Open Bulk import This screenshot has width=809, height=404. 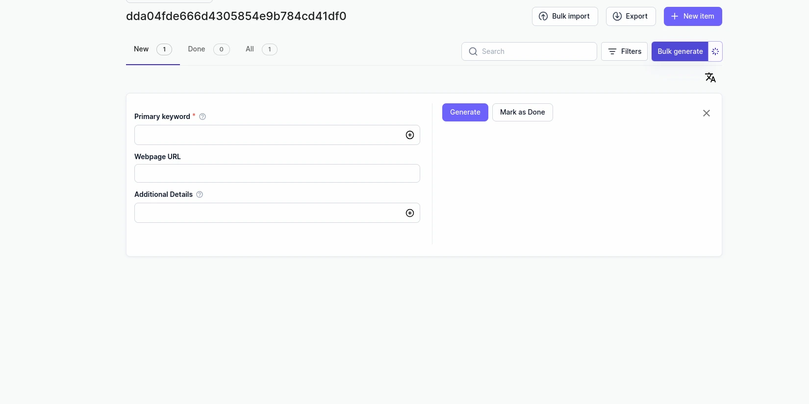[564, 16]
